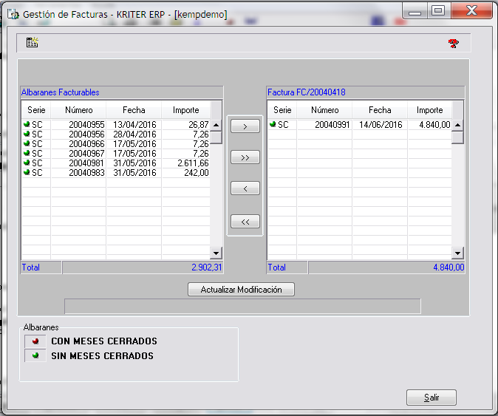498x416 pixels.
Task: Click scroll up arrow in Albaranes Facturables list
Action: (216, 125)
